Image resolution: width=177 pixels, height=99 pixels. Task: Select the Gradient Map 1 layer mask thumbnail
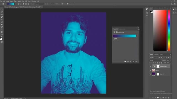(158, 66)
